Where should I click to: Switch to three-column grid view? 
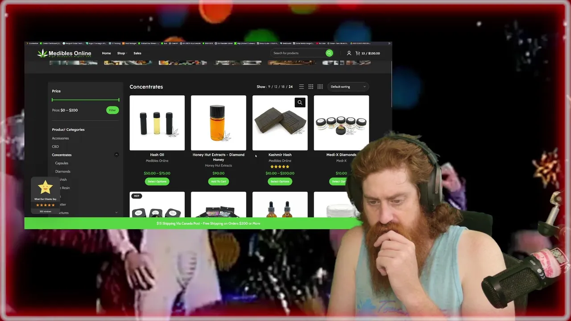311,86
